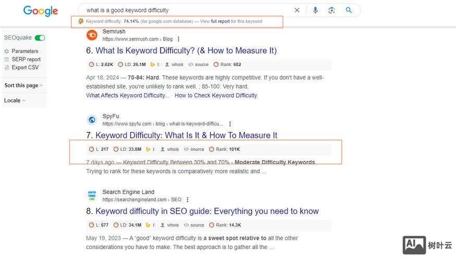Viewport: 456px width, 260px height.
Task: Open "What Is Keyword Difficulty?" Semrush result
Action: (x=186, y=50)
